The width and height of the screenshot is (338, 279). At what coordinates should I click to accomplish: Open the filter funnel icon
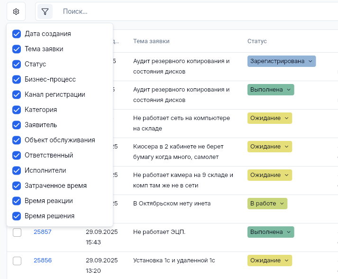pos(45,11)
